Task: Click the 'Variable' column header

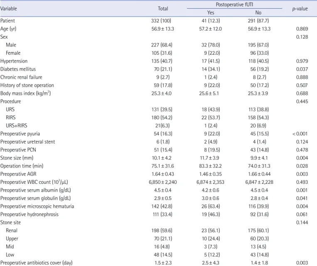Action: [8, 9]
